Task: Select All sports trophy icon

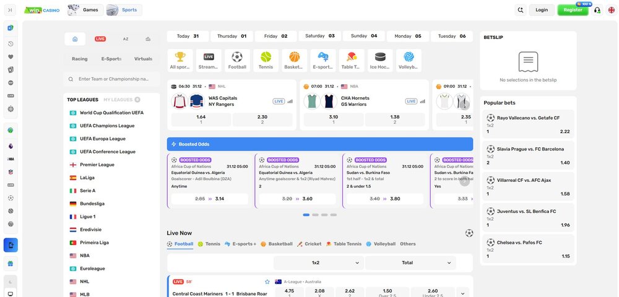Action: point(180,61)
